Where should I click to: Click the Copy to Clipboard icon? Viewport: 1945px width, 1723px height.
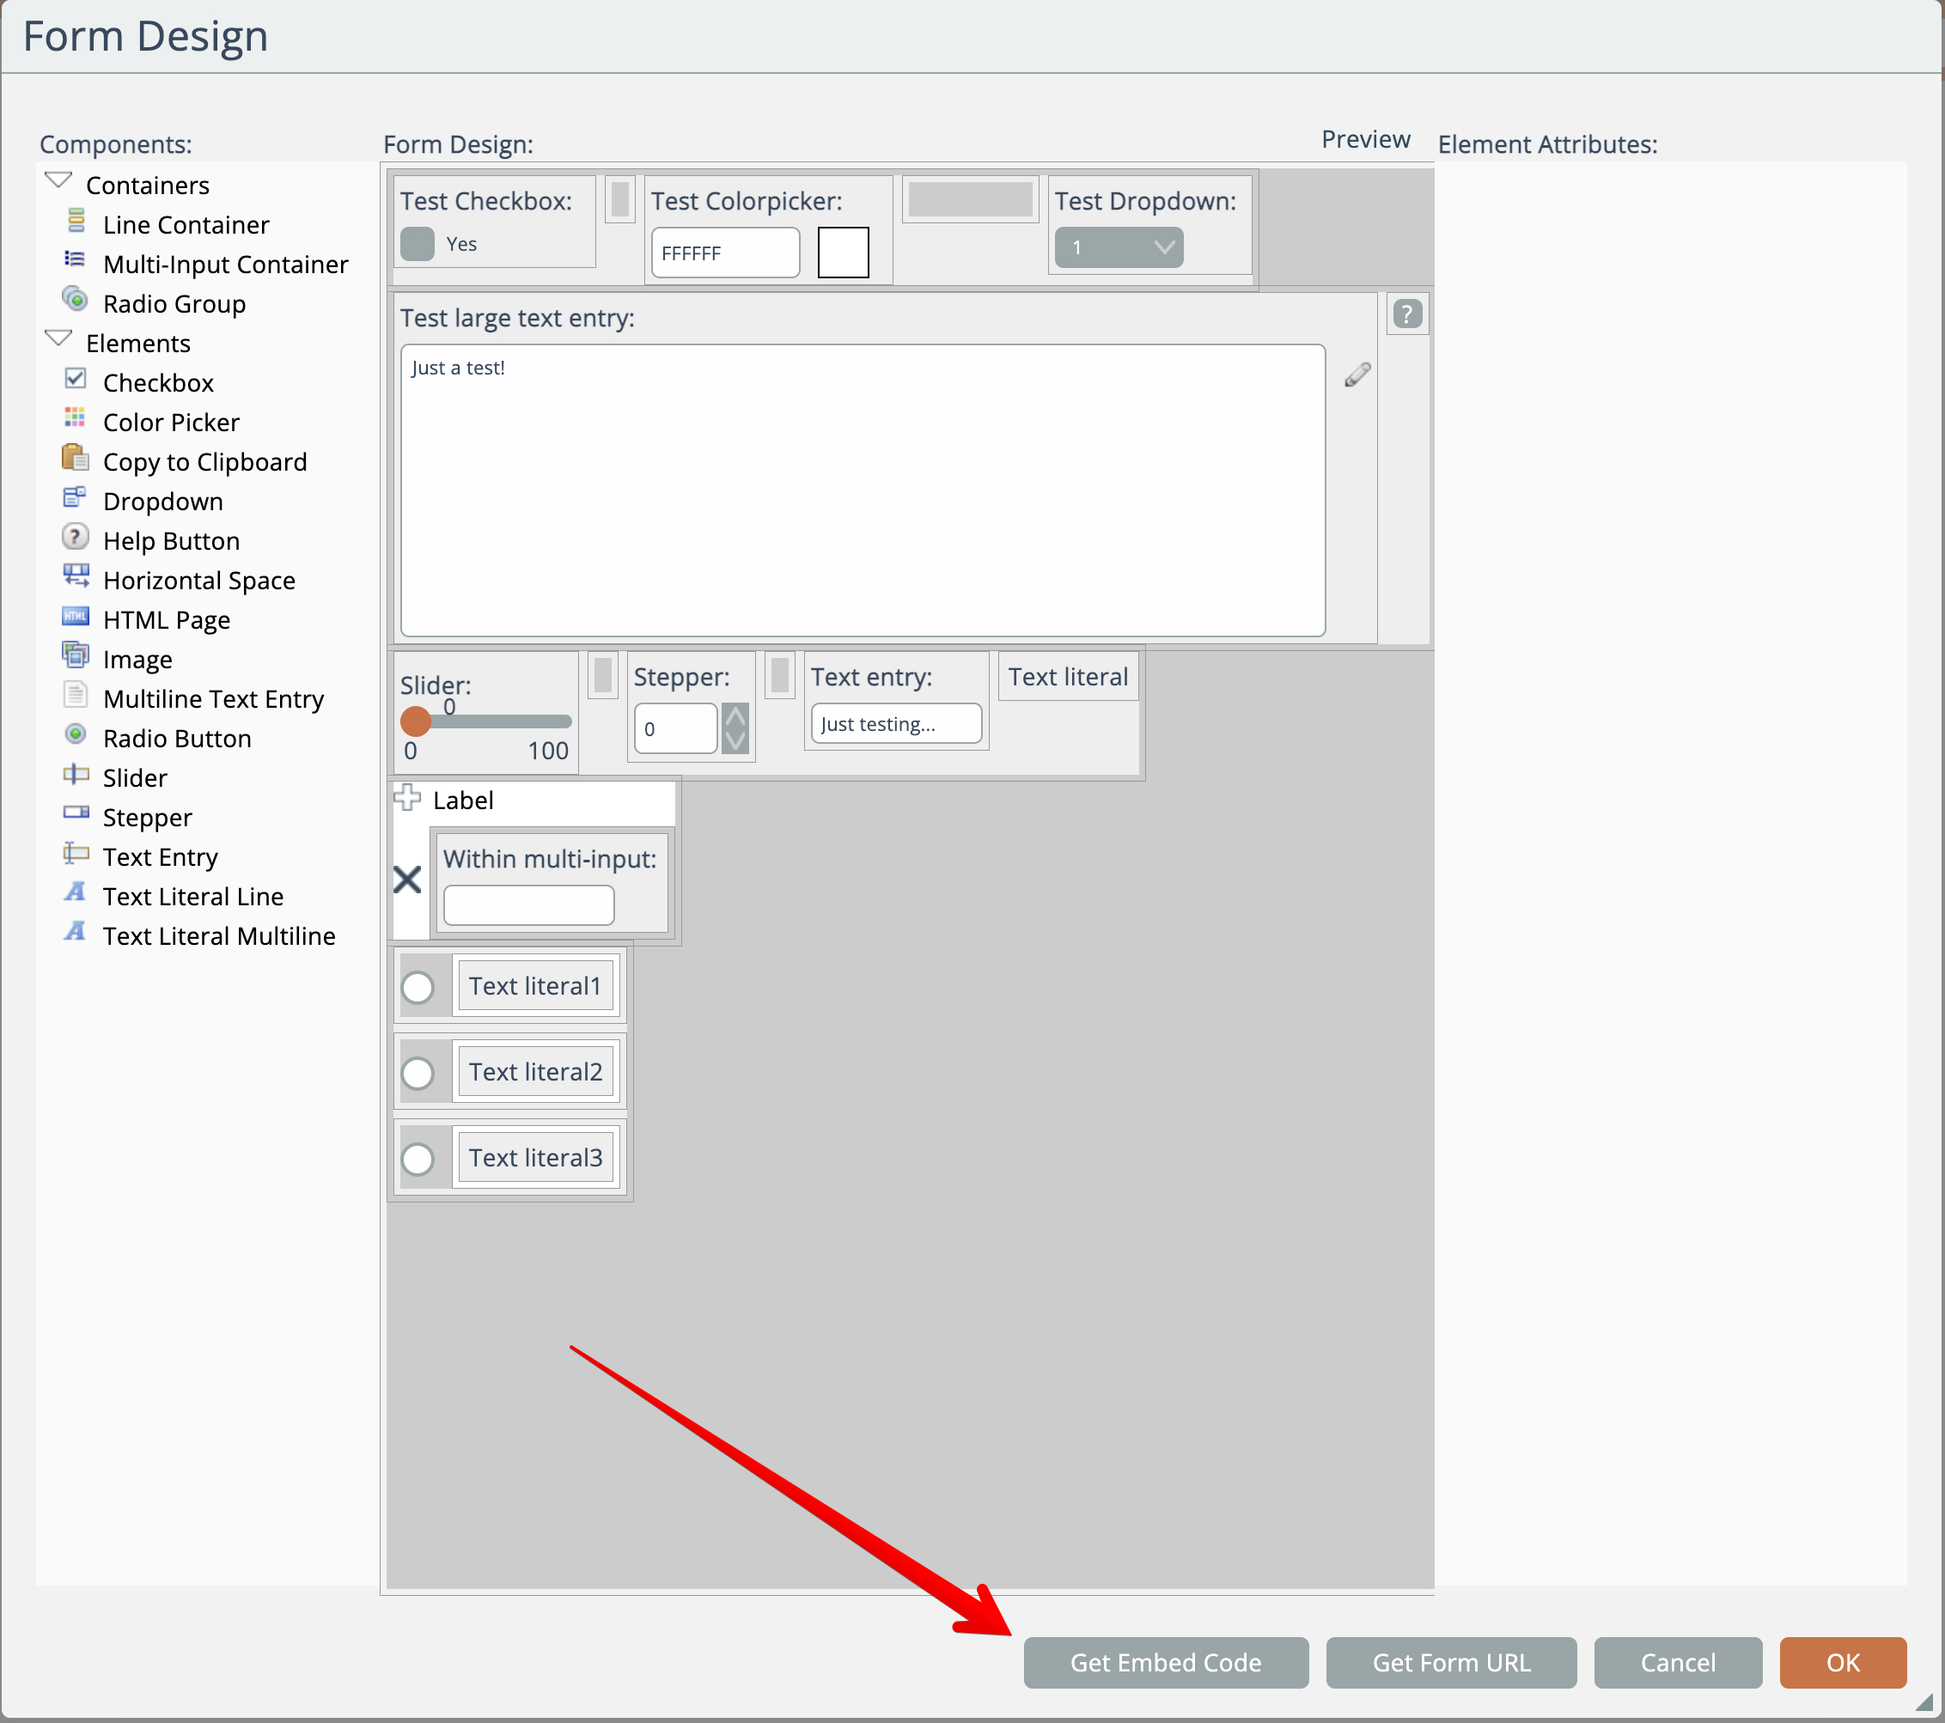[74, 459]
